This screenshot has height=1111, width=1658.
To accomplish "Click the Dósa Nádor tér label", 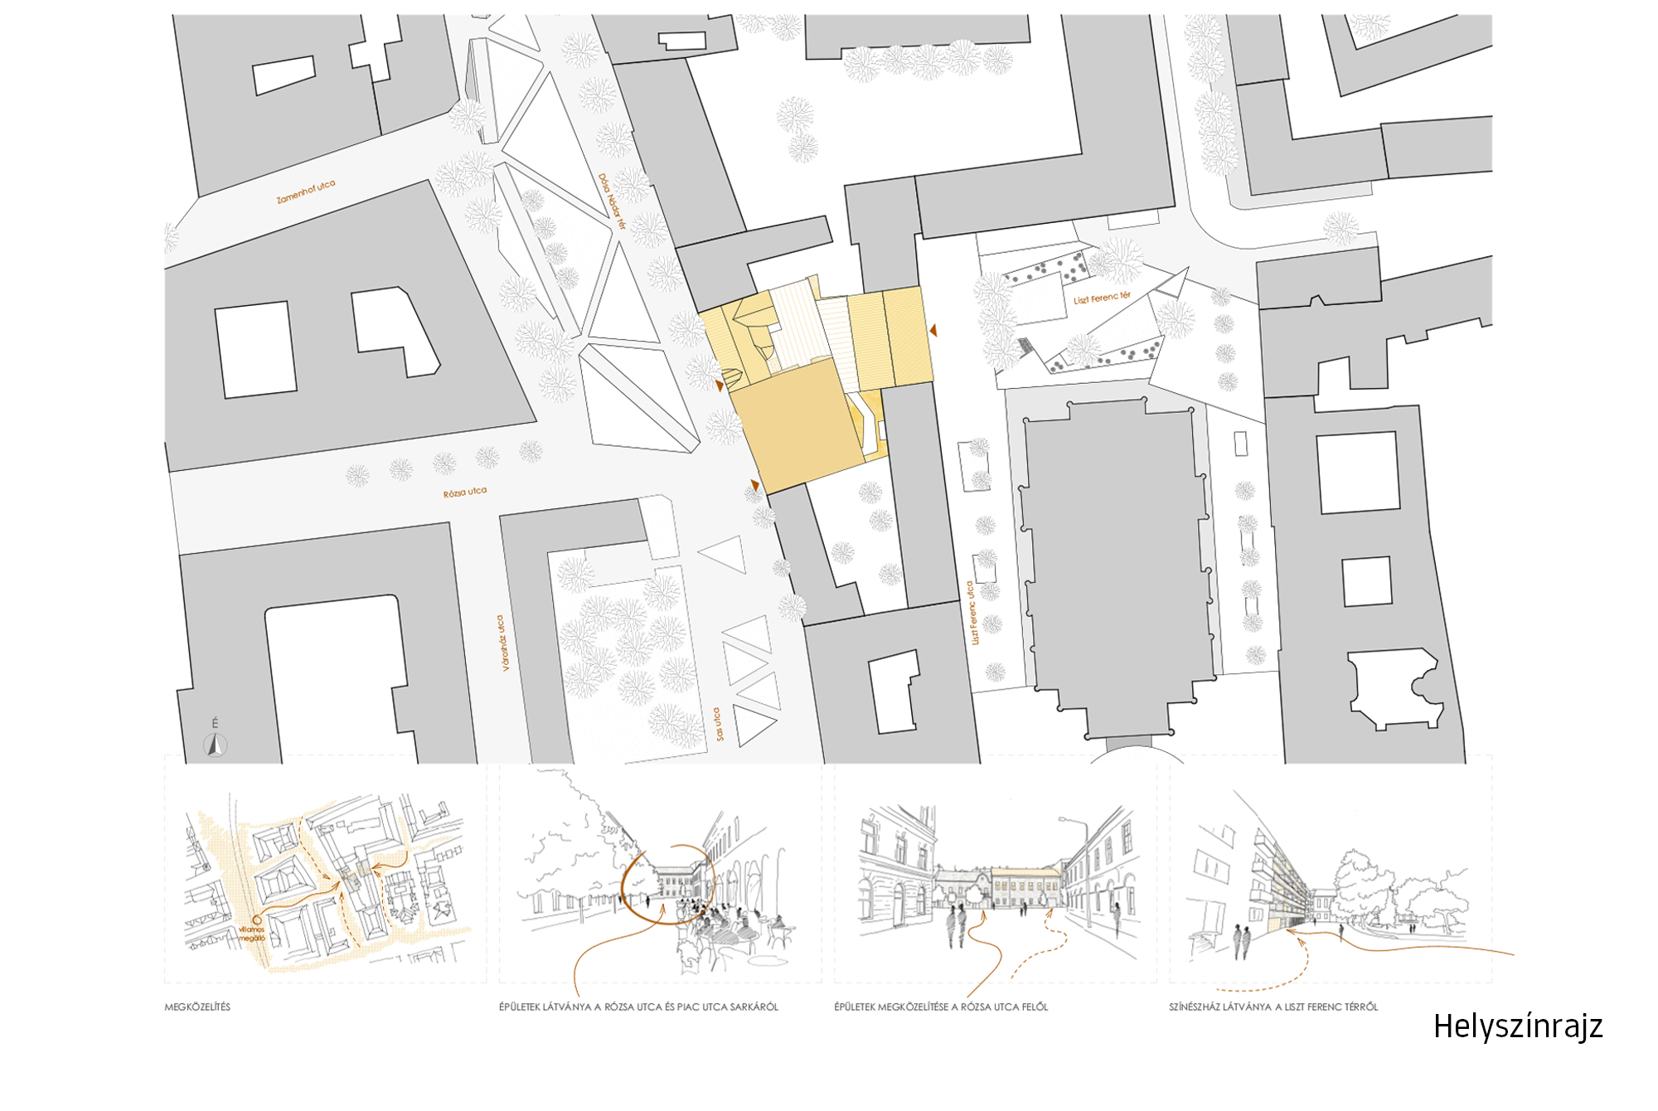I will pyautogui.click(x=613, y=201).
